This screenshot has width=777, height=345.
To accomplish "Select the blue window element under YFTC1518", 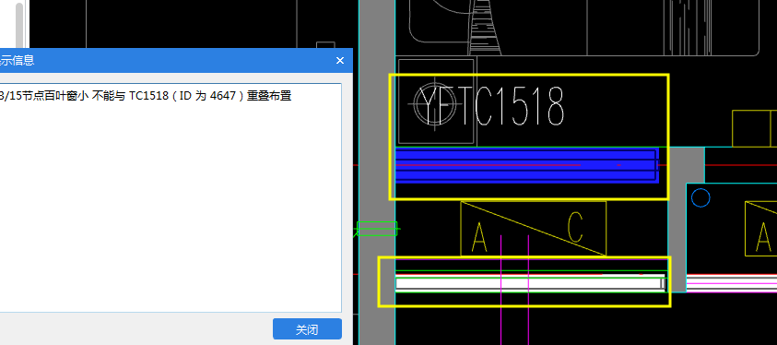I will pyautogui.click(x=526, y=166).
